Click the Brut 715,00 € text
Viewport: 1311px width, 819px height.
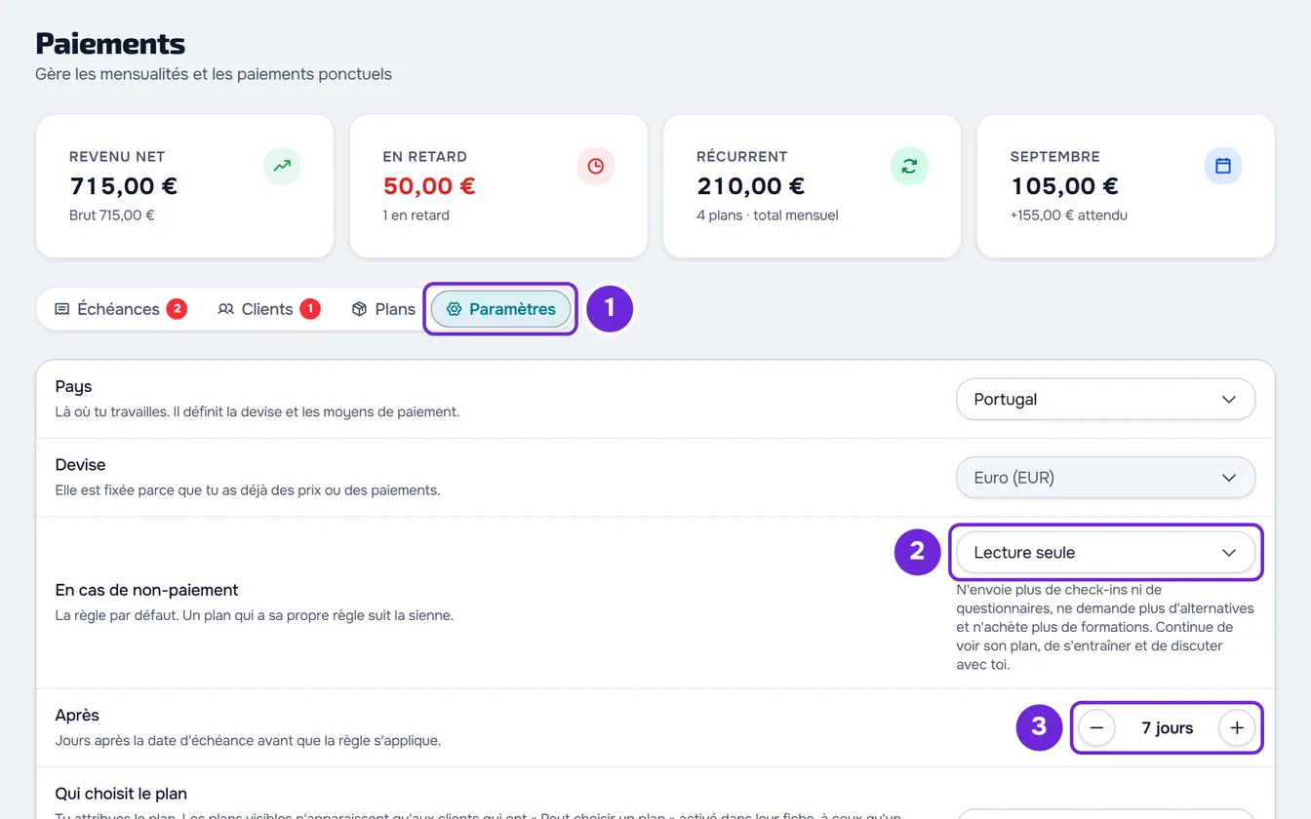tap(112, 215)
